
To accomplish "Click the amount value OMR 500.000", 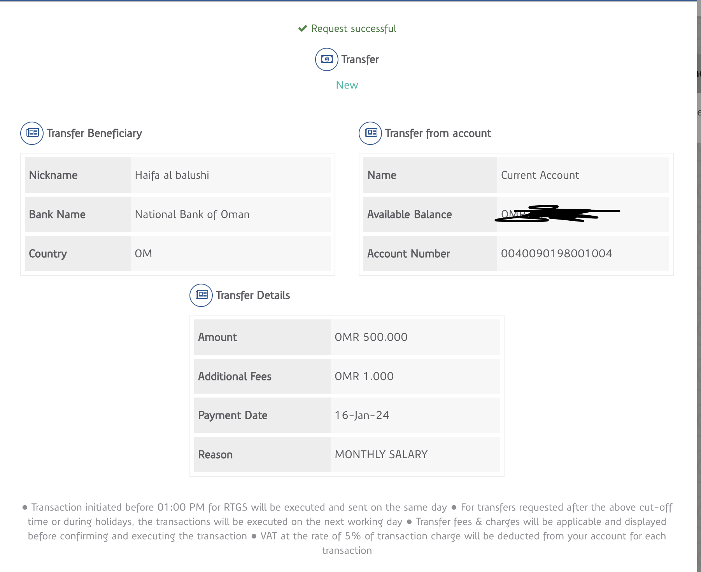I will pyautogui.click(x=371, y=337).
